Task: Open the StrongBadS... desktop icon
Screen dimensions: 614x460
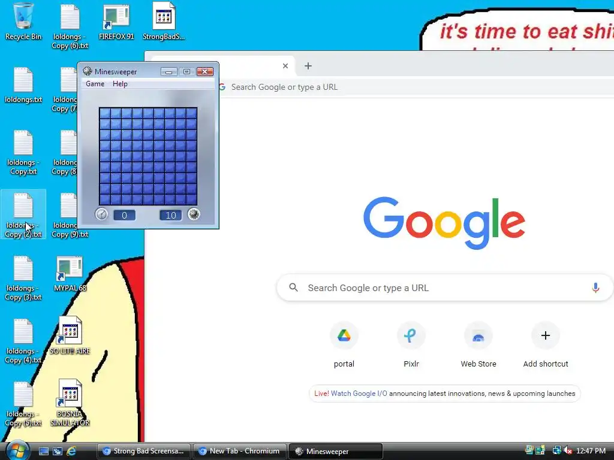Action: (x=164, y=22)
